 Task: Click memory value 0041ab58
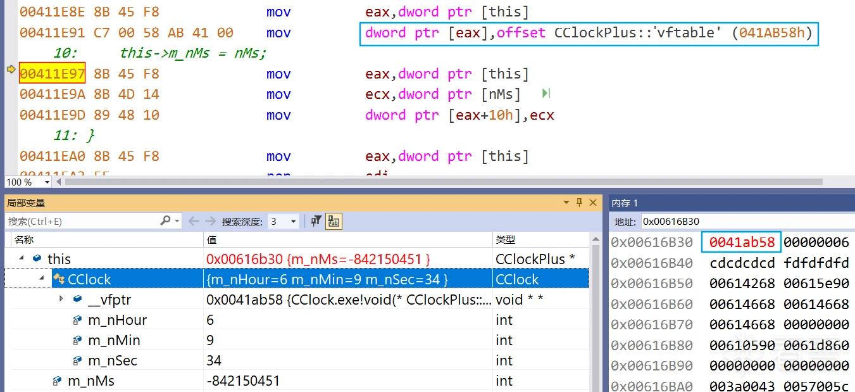[742, 242]
